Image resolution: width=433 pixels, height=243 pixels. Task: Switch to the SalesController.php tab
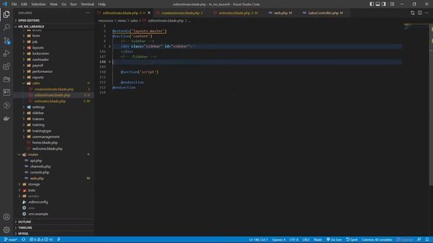coord(324,13)
